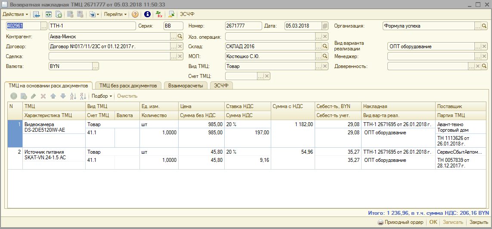
Task: Switch to the Взаиморасчеты tab
Action: pos(186,86)
